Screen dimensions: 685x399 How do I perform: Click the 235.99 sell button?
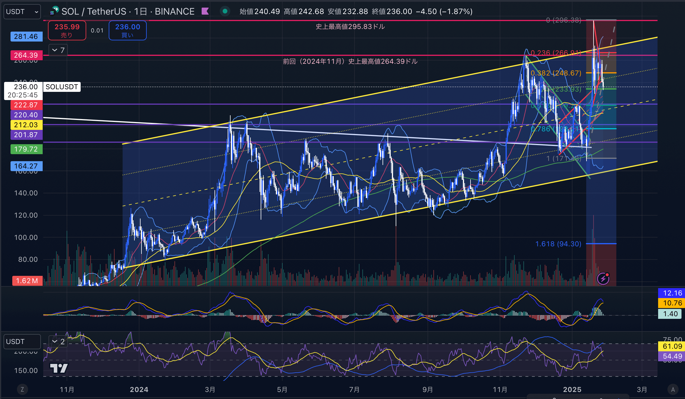click(67, 30)
